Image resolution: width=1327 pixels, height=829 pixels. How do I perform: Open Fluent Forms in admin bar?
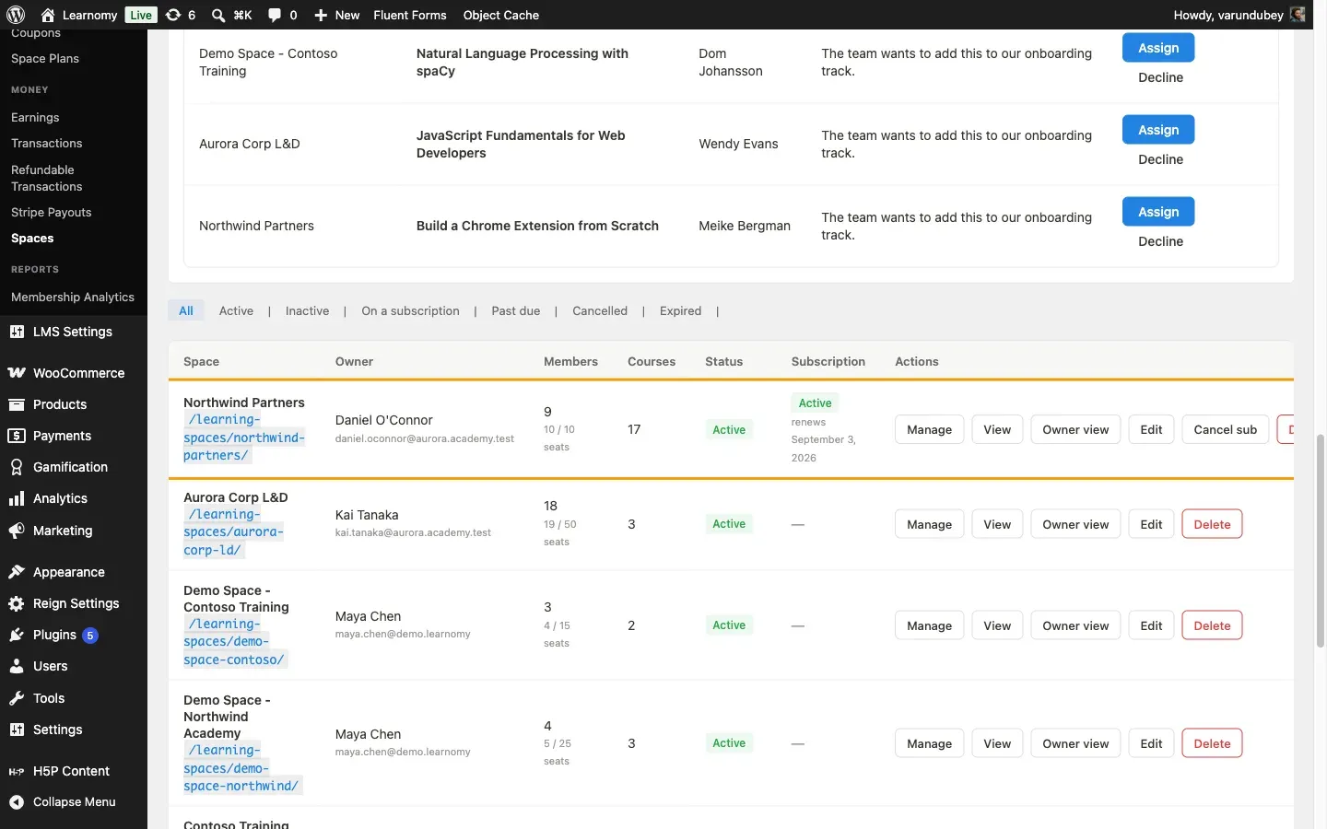(x=410, y=15)
